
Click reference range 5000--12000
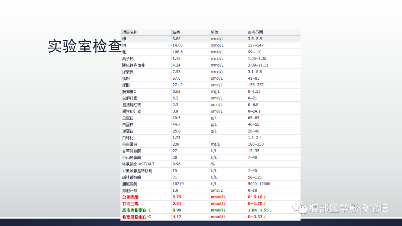click(x=259, y=184)
